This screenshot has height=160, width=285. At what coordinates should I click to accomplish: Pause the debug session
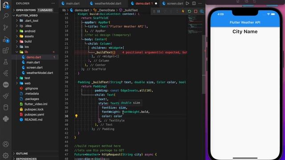tap(159, 11)
